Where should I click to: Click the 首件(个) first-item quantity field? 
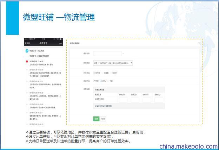(x=123, y=100)
